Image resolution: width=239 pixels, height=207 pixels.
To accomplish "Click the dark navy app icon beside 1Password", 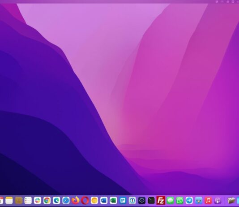I will [x=142, y=200].
